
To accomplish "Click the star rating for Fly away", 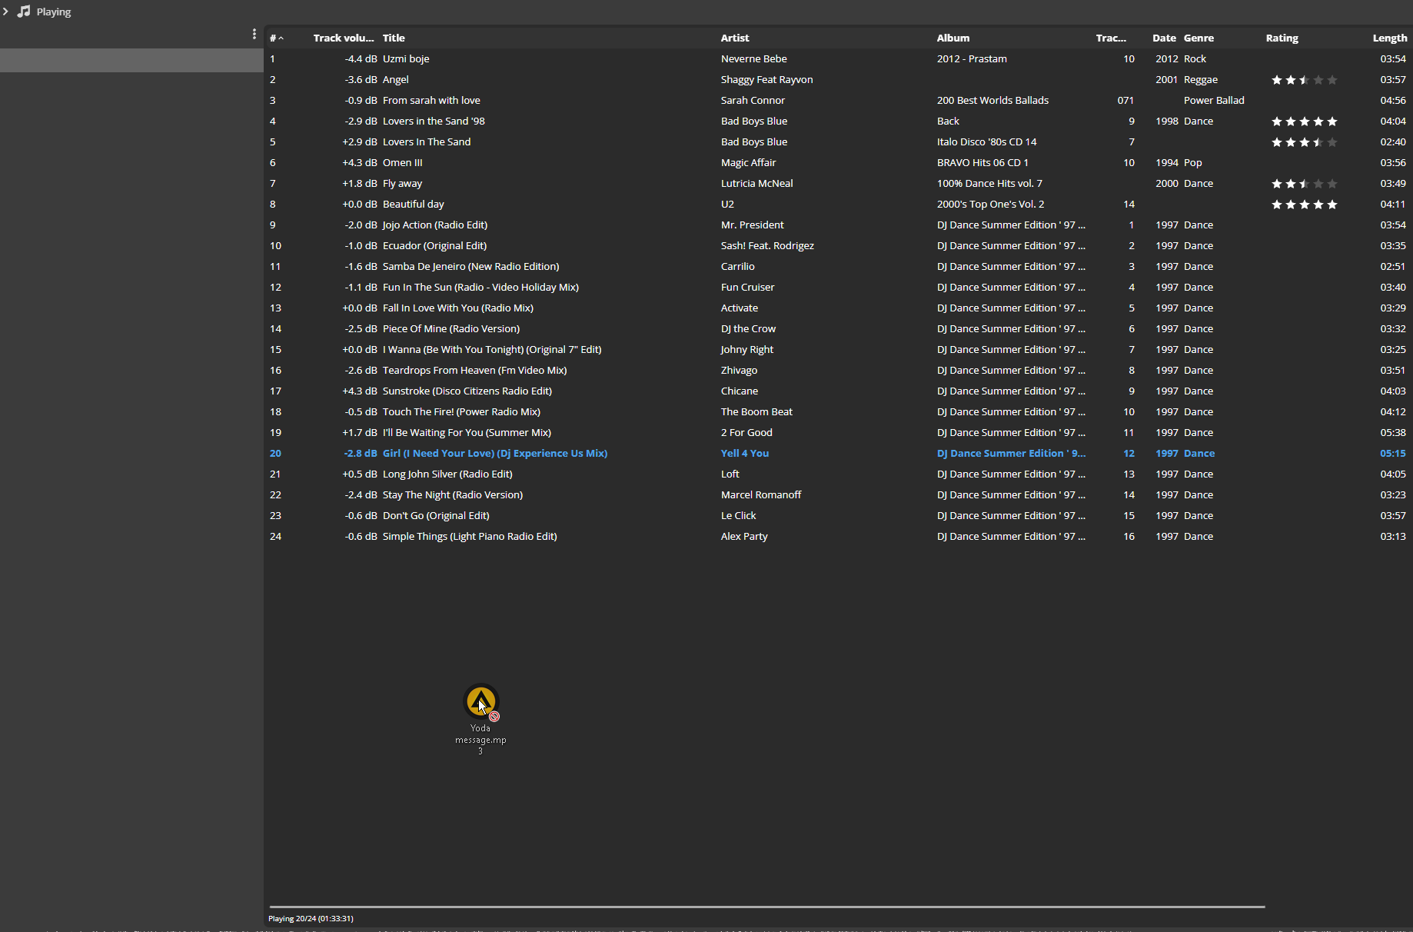I will tap(1304, 184).
